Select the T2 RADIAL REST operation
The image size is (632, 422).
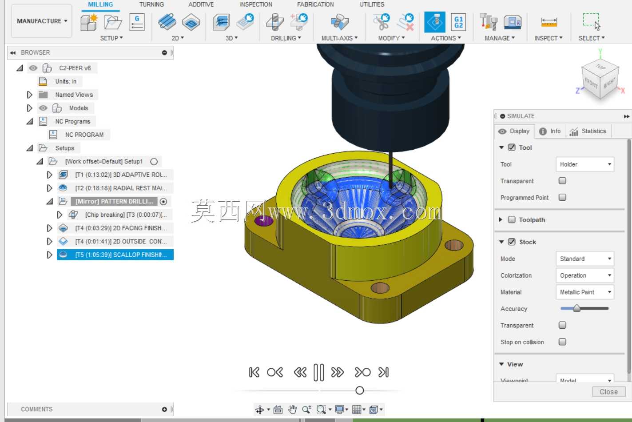115,188
